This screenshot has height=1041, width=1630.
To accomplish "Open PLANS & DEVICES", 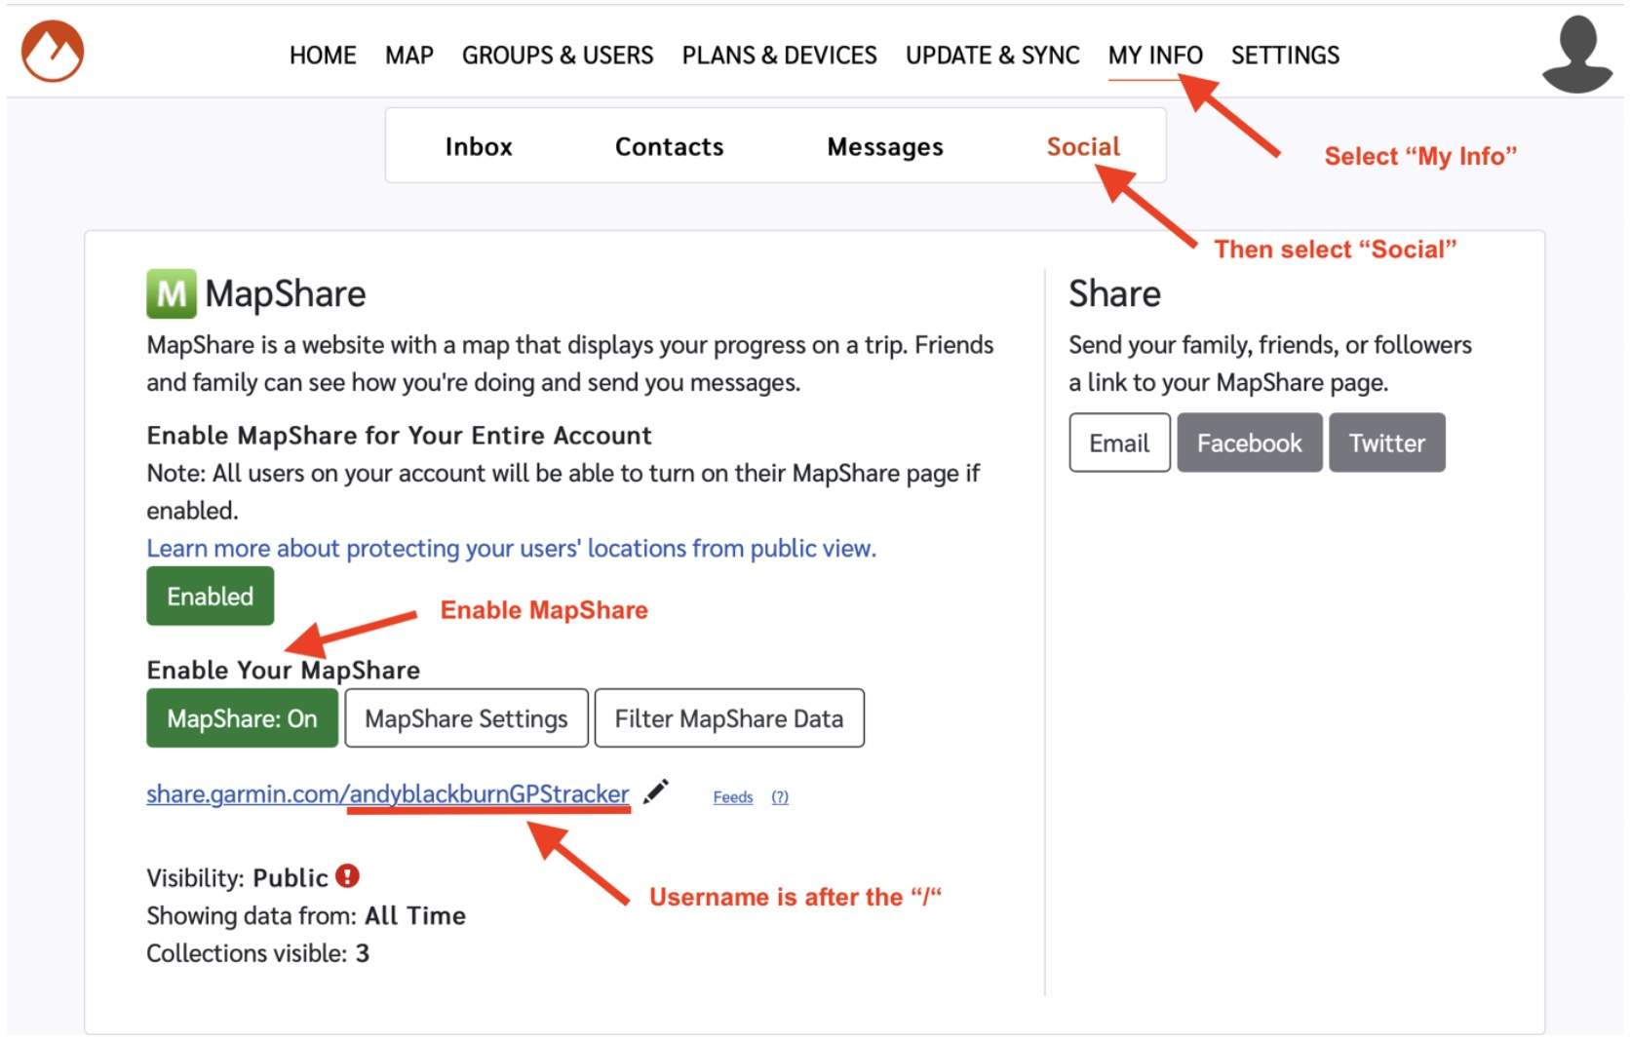I will [x=780, y=56].
